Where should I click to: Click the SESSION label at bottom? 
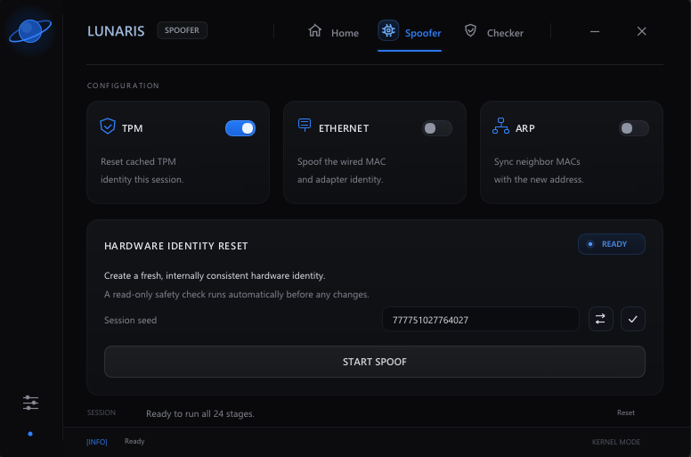102,413
